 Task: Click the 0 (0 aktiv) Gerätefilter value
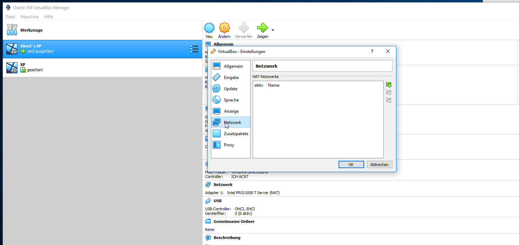click(243, 213)
